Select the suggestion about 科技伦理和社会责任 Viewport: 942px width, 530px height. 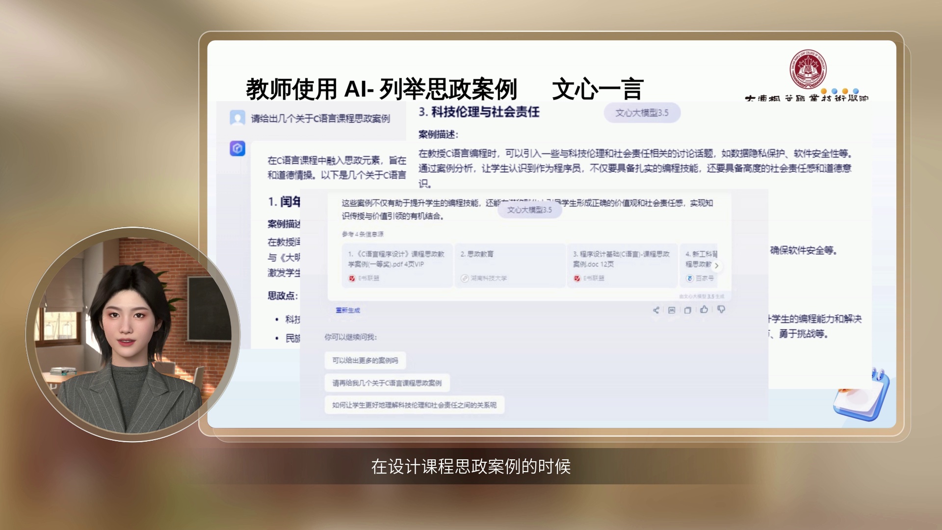414,405
